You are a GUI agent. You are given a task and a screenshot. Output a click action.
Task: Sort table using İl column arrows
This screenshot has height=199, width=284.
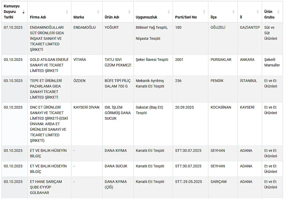pyautogui.click(x=258, y=12)
